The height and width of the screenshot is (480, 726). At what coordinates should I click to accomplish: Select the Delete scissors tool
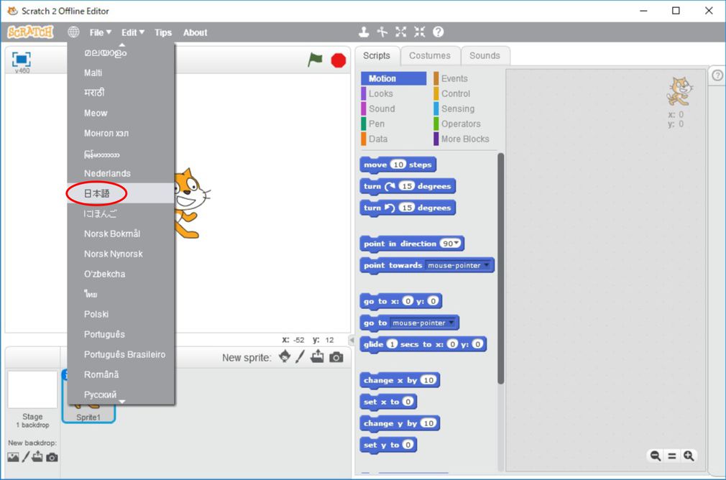(x=382, y=32)
